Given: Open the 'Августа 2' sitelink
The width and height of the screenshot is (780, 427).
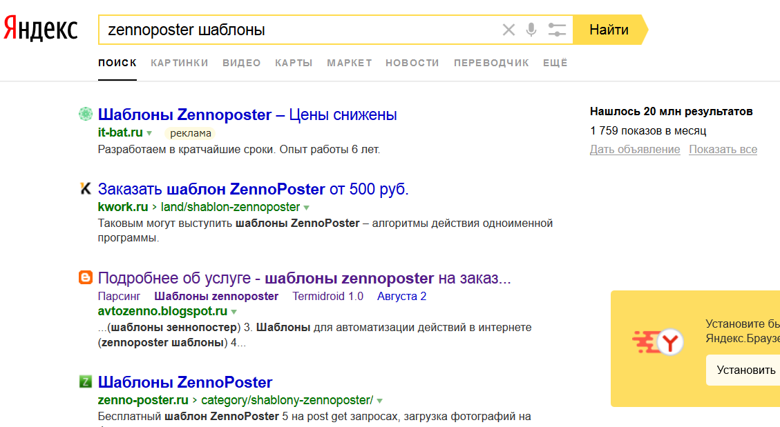Looking at the screenshot, I should (401, 297).
